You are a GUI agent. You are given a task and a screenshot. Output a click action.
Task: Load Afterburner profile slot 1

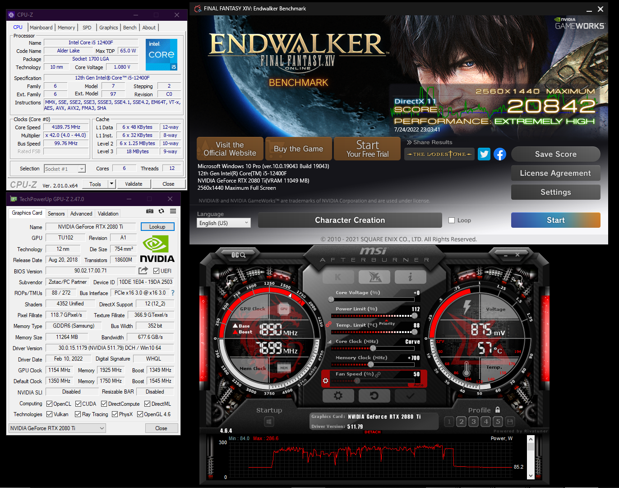pos(449,422)
